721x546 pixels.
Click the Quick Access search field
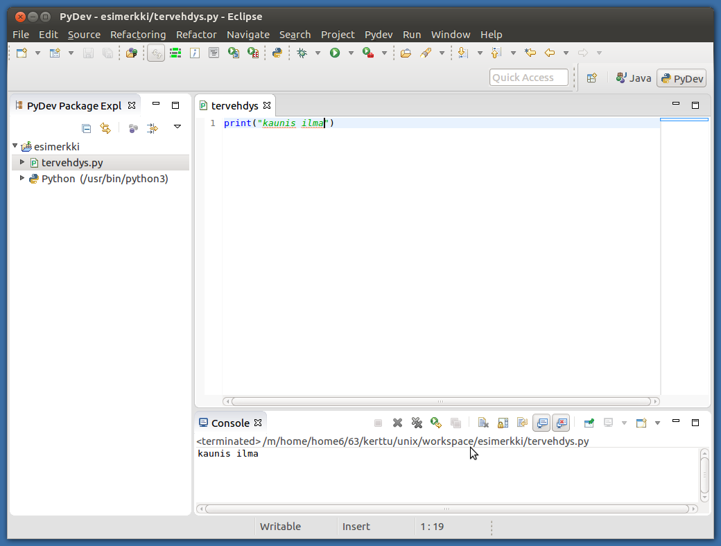(528, 78)
